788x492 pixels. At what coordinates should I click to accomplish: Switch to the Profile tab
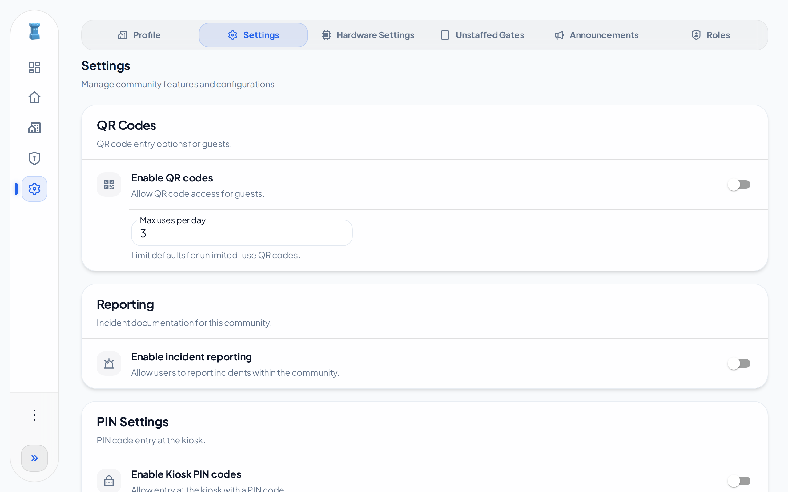pos(139,35)
